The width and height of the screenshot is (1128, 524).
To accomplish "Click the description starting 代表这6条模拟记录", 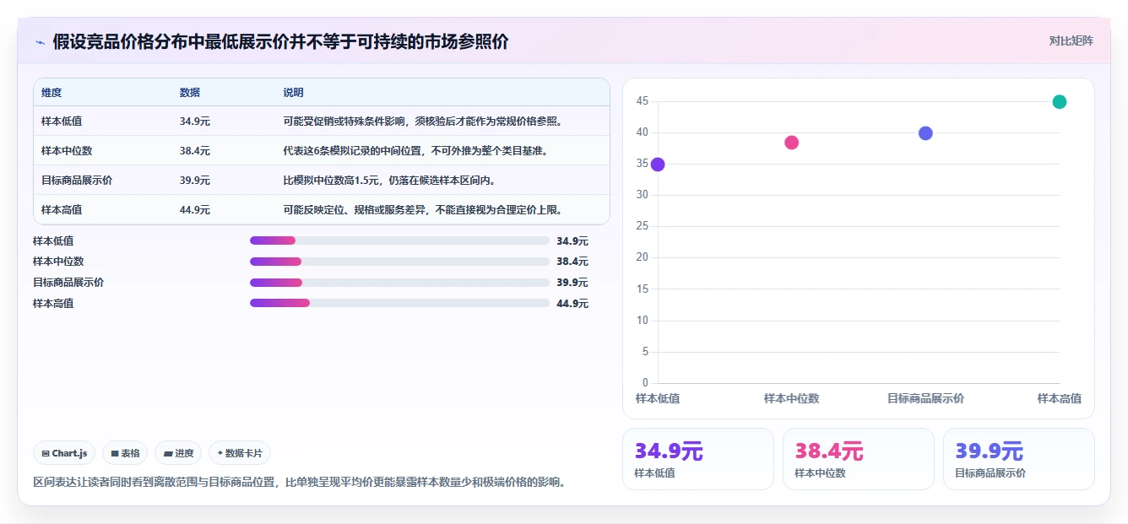I will coord(416,151).
